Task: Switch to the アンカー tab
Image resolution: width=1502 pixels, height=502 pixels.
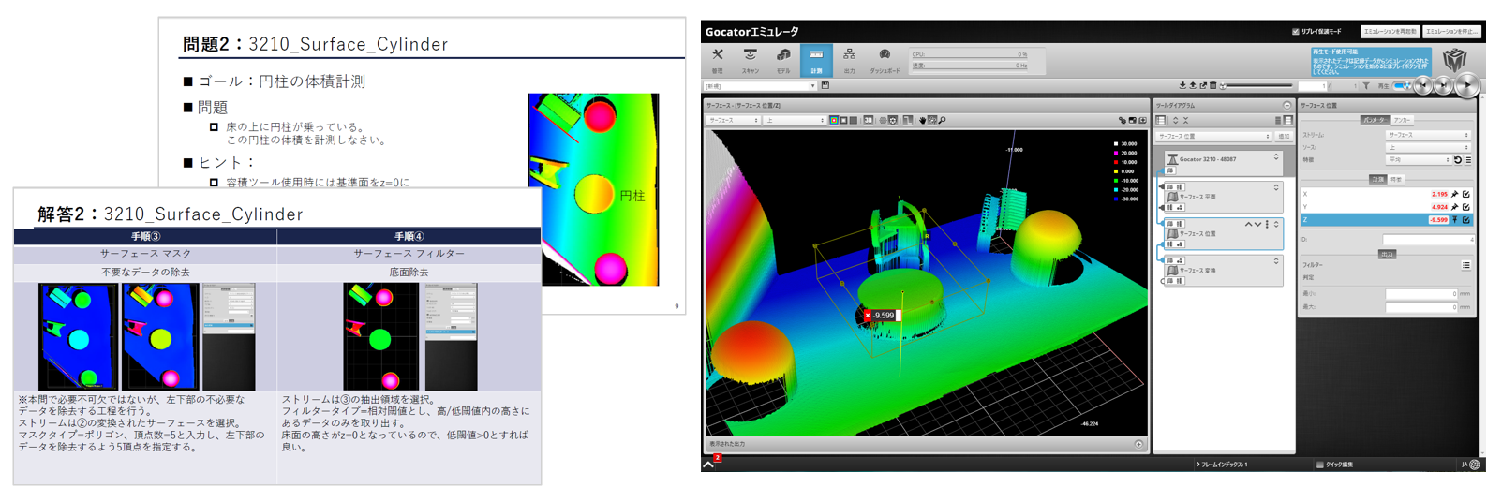Action: pos(1402,120)
